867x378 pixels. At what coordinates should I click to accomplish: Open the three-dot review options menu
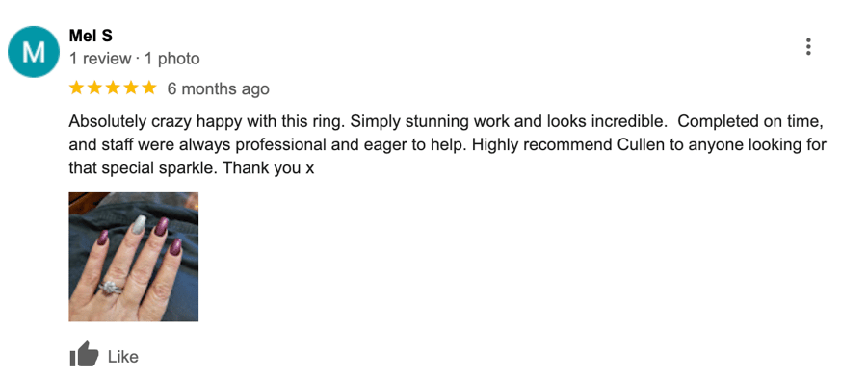point(808,47)
